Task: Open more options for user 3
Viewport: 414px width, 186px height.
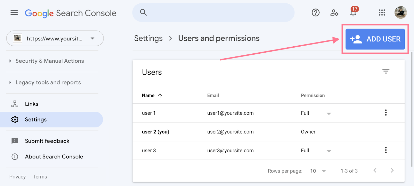Action: coord(386,150)
